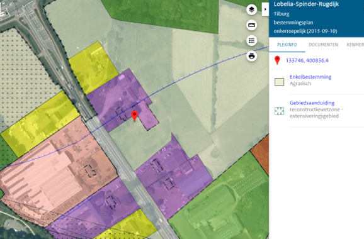Viewport: 364px width, 239px height.
Task: Click coordinates link 133746, 400836.4
Action: [x=307, y=60]
